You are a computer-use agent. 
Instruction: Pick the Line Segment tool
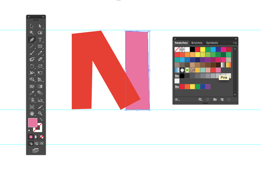(x=32, y=46)
